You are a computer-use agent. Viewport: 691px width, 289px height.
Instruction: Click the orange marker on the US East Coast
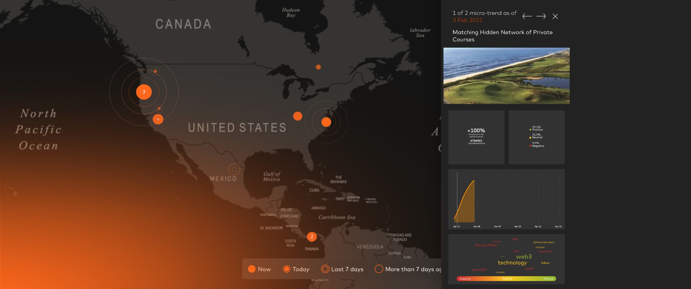pos(326,122)
